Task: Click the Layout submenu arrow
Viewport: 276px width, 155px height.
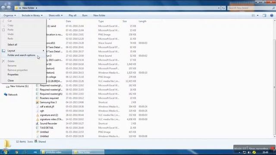Action: pyautogui.click(x=44, y=51)
